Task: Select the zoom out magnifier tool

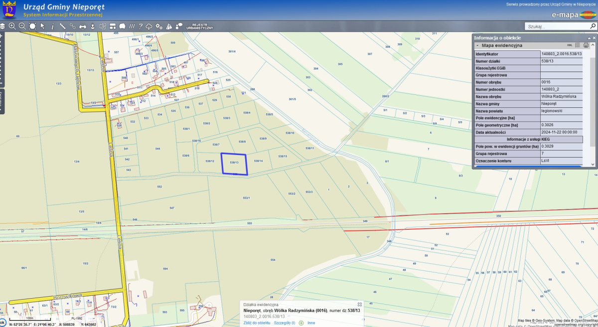Action: point(22,26)
